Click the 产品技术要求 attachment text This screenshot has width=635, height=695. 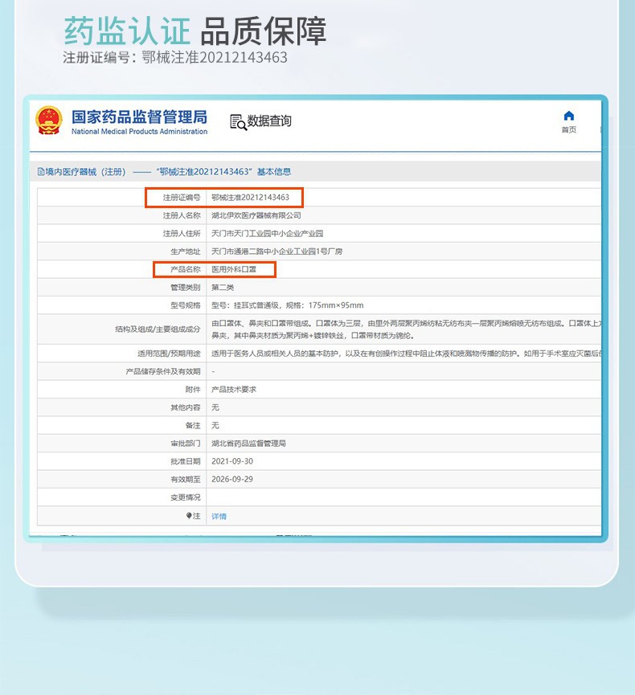coord(234,389)
